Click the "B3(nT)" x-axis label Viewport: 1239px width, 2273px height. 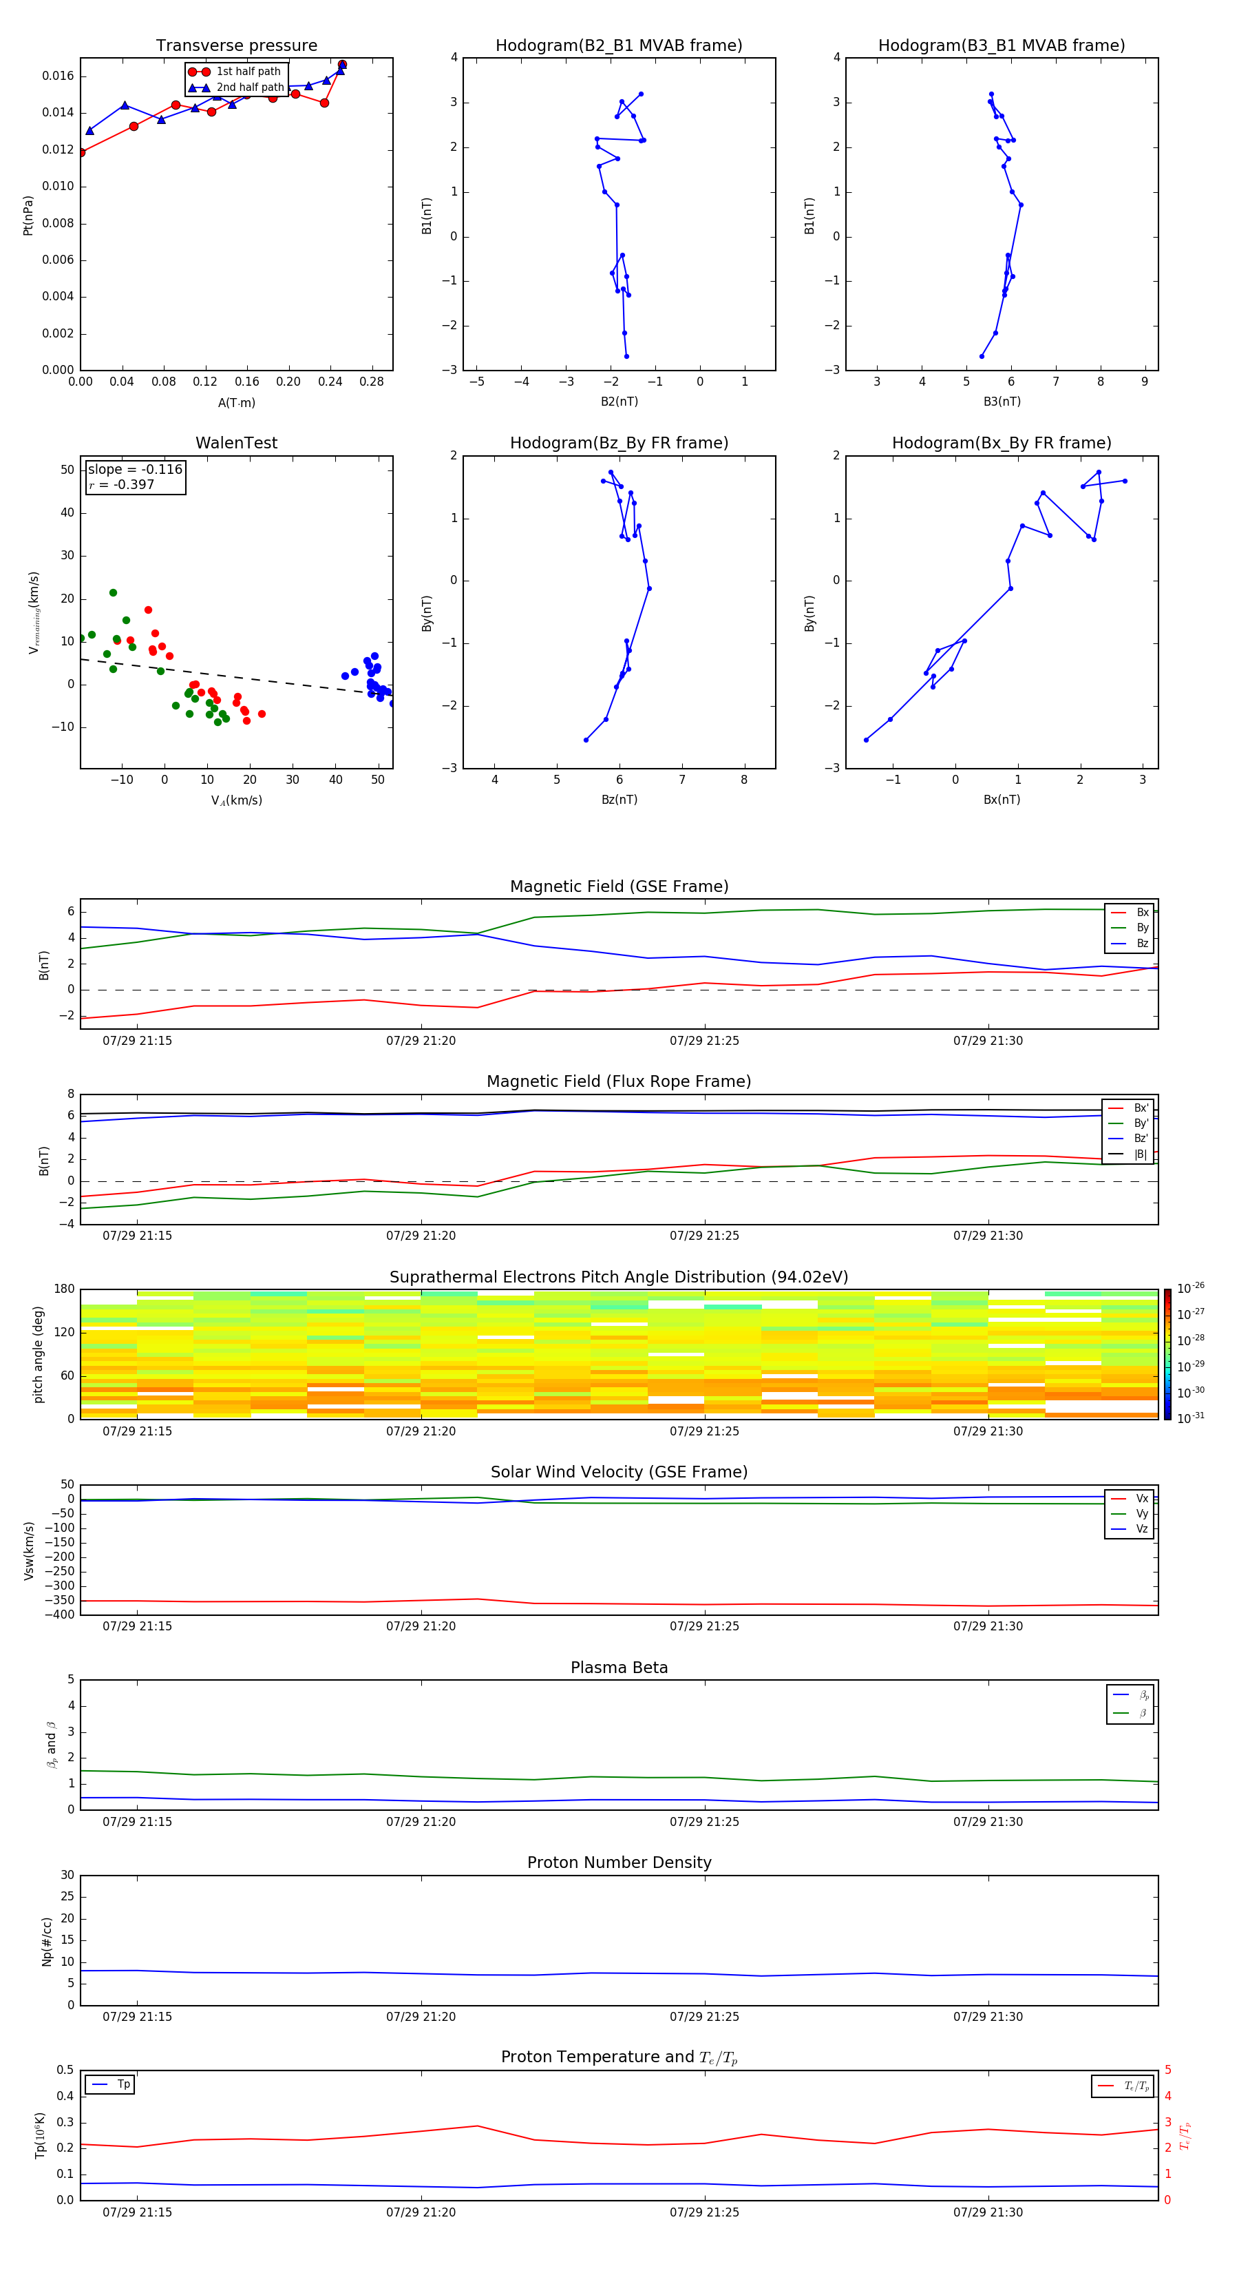pos(1002,402)
